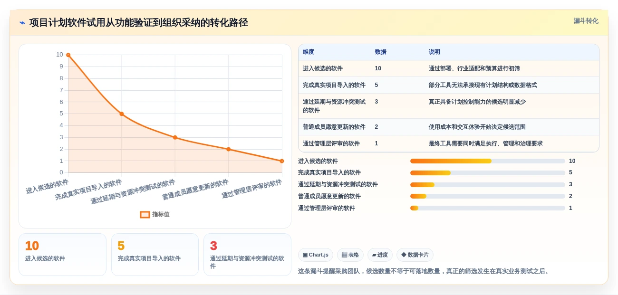Click the progress list label 通过管理层评审的软件
Viewport: 618px width, 295px height.
pos(327,208)
